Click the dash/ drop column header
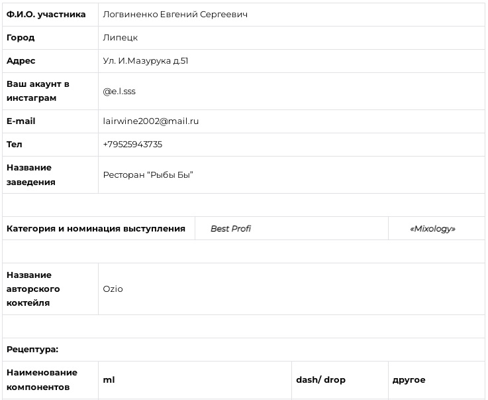Screen dimensions: 488x400 pyautogui.click(x=320, y=379)
